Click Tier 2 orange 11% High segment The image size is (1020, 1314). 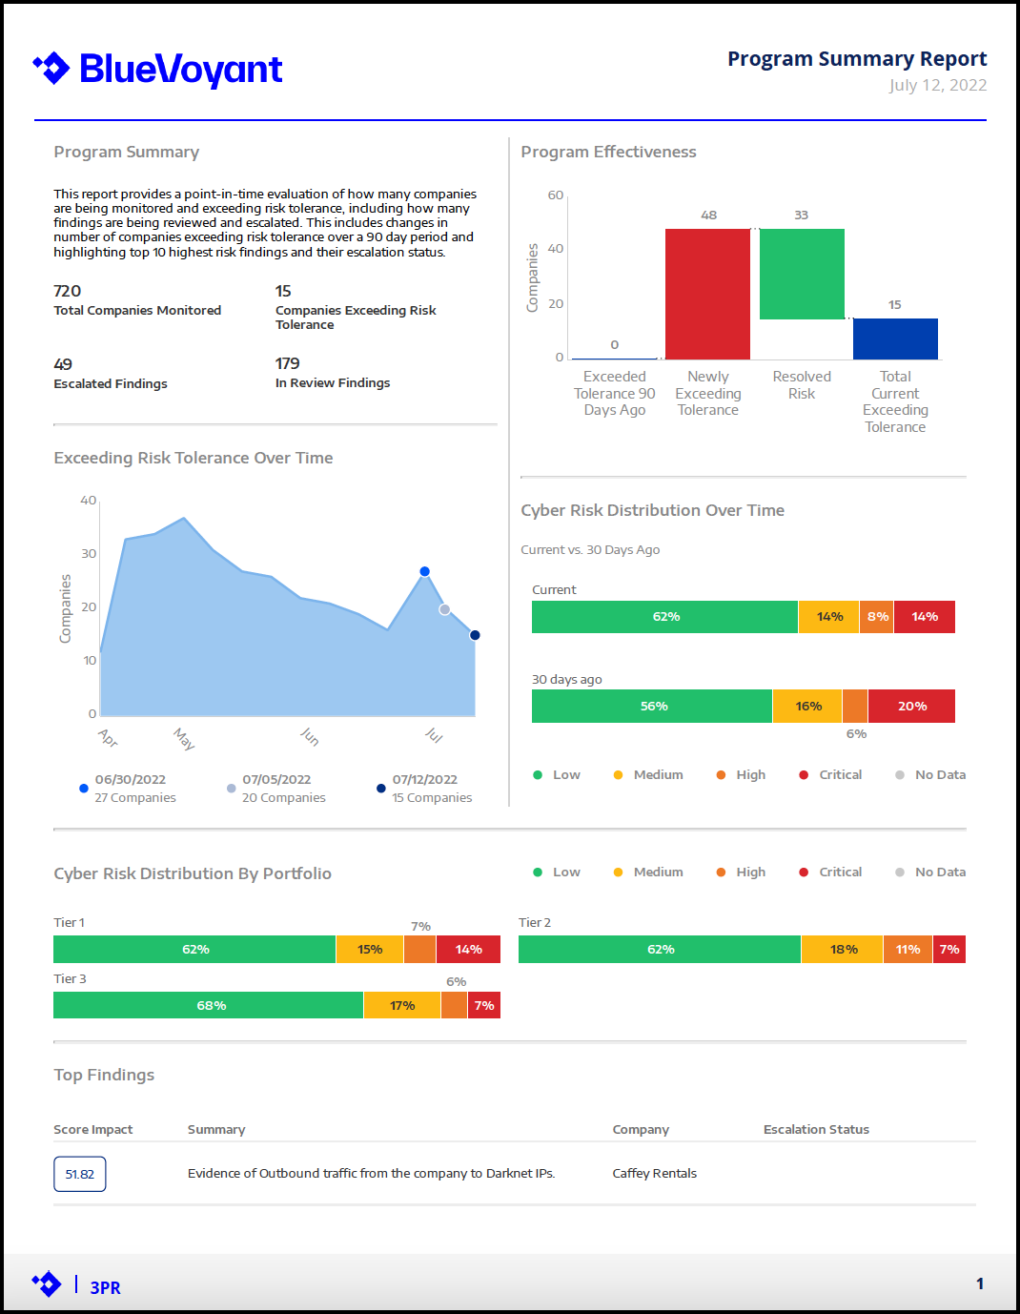click(908, 950)
